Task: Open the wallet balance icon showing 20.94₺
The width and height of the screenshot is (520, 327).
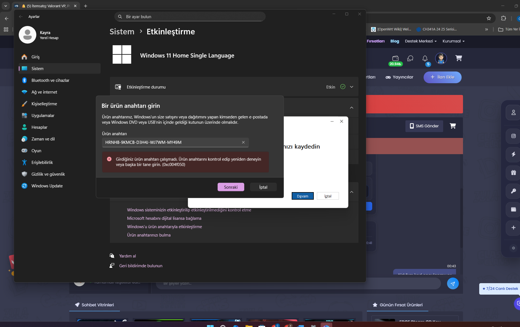Action: tap(395, 60)
